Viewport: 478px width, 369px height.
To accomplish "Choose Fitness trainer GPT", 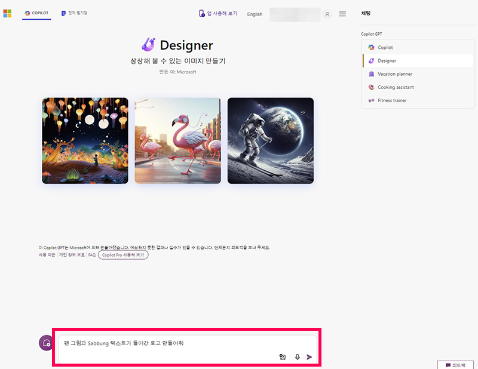I will tap(418, 100).
